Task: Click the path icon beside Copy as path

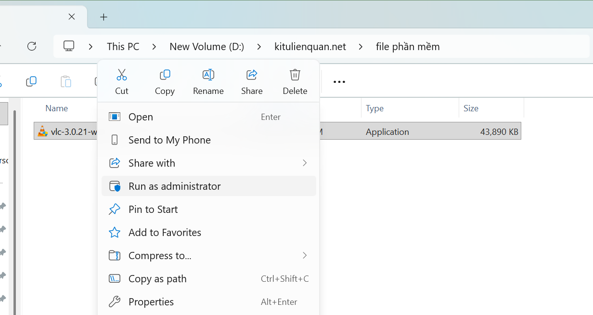Action: pos(115,278)
